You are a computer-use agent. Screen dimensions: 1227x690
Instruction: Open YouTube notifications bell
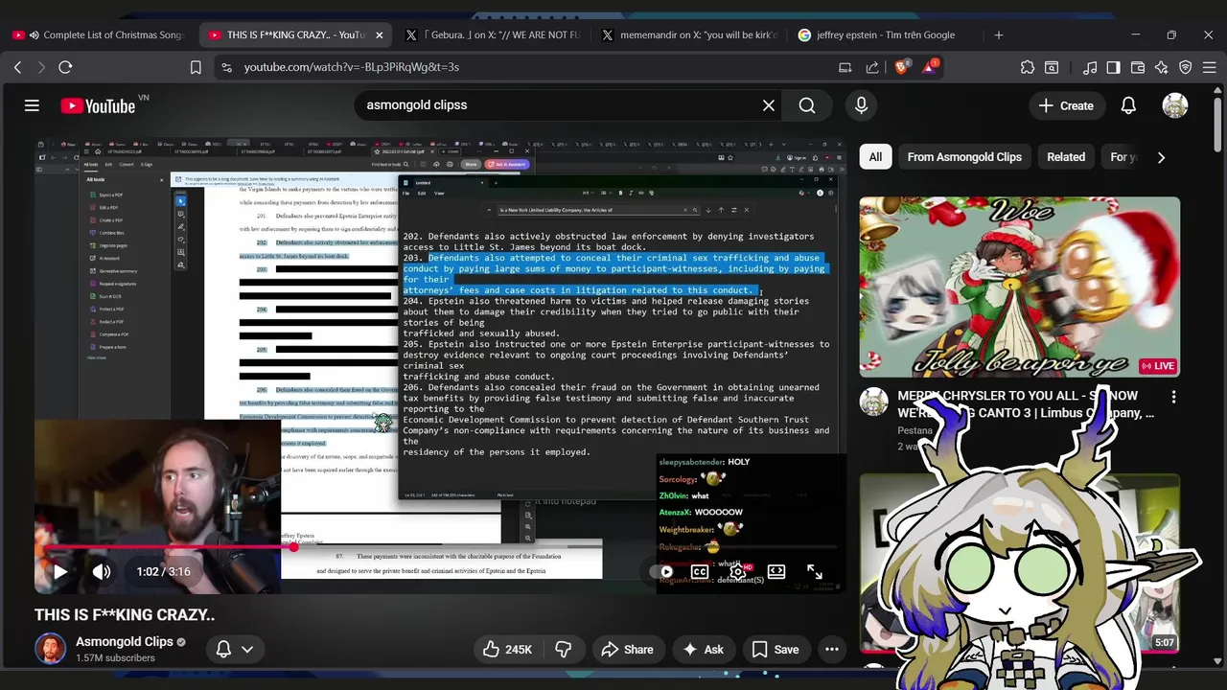(x=1128, y=105)
